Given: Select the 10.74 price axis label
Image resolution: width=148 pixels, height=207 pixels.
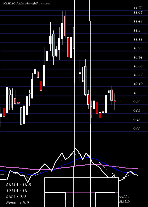Looking at the screenshot, I should (x=138, y=57).
